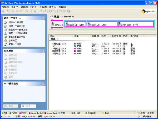158x119 pixels.
Task: Click the disk drive icon beside 磁盘 1
Action: tap(52, 16)
